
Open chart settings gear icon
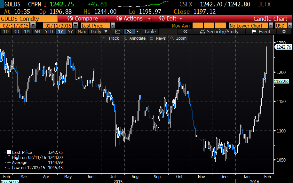283,31
